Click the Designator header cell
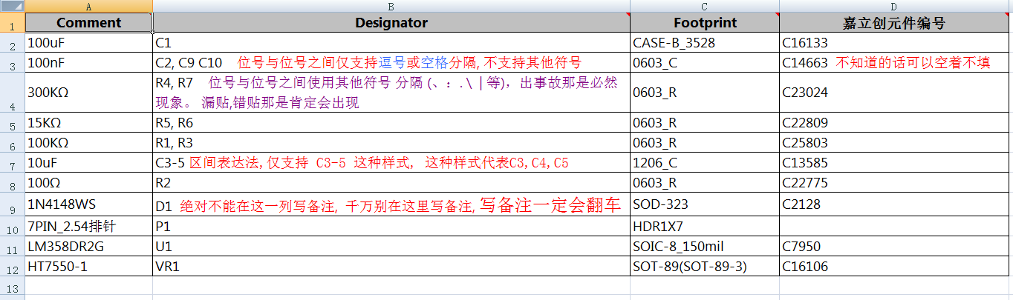Screen dimensions: 1013x300 coord(391,23)
